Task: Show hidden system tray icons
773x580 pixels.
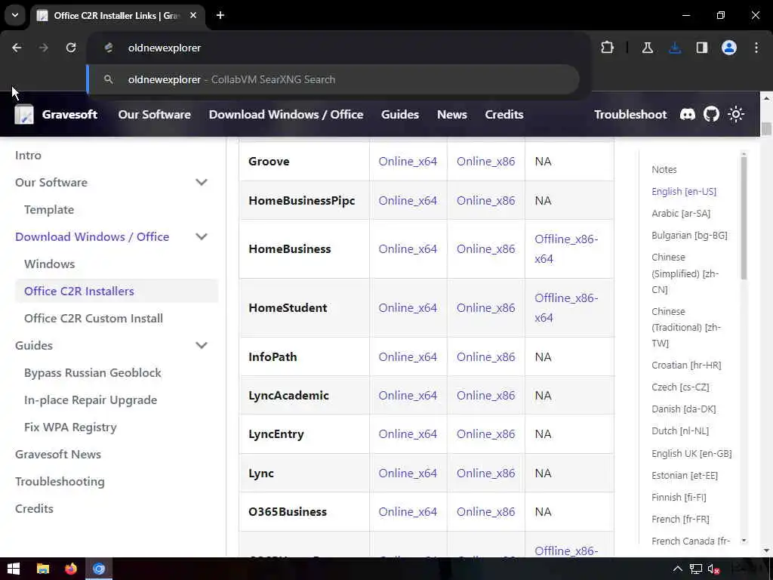Action: coord(678,569)
